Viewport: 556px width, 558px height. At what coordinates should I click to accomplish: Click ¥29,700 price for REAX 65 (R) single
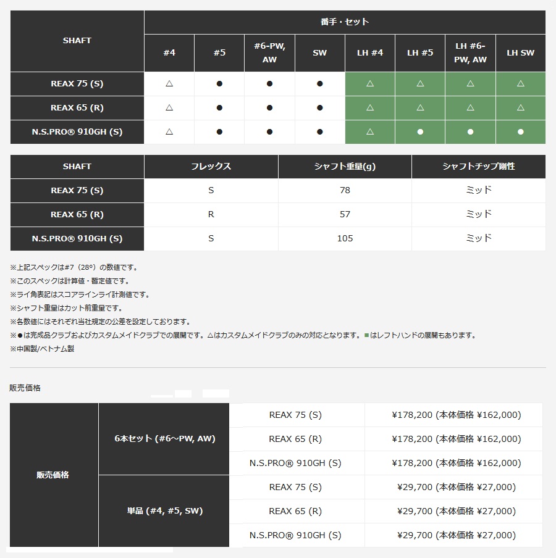457,511
